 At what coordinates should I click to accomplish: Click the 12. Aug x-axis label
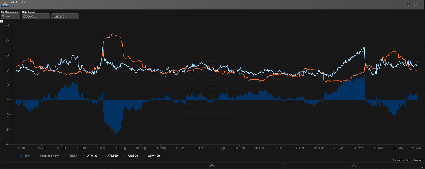pyautogui.click(x=121, y=148)
